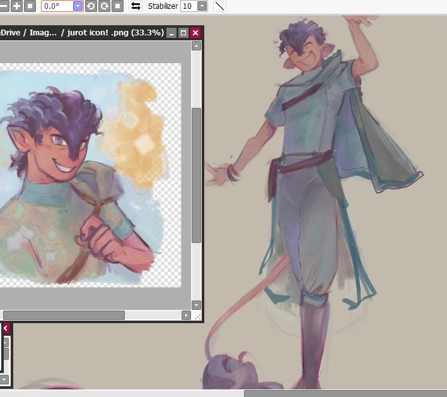Maximize the jurot icon! .png window
Image resolution: width=447 pixels, height=397 pixels.
[x=183, y=33]
